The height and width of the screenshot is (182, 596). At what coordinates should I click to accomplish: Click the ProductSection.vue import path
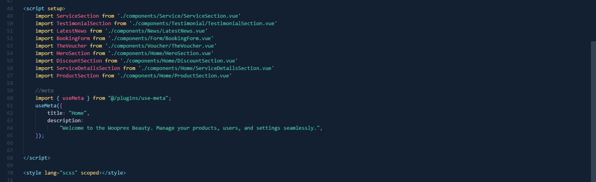[174, 75]
